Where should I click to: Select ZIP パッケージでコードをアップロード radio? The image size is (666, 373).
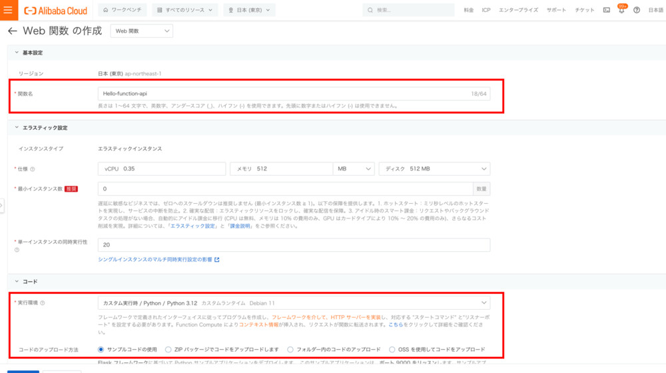[168, 349]
